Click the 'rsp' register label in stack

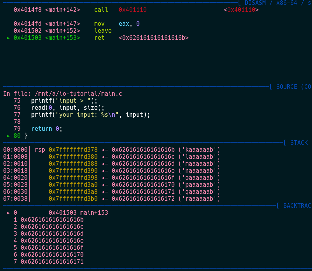pyautogui.click(x=40, y=150)
